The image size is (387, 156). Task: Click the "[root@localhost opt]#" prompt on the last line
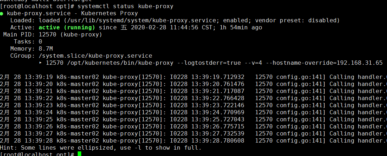click(37, 154)
